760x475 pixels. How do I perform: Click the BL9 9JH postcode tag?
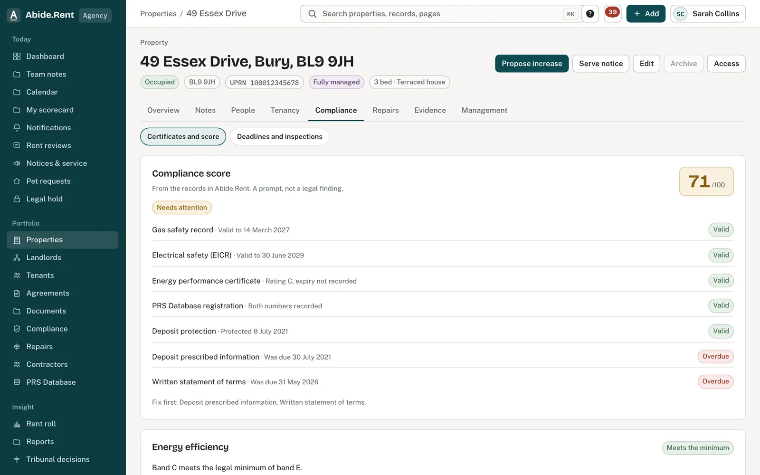[202, 82]
